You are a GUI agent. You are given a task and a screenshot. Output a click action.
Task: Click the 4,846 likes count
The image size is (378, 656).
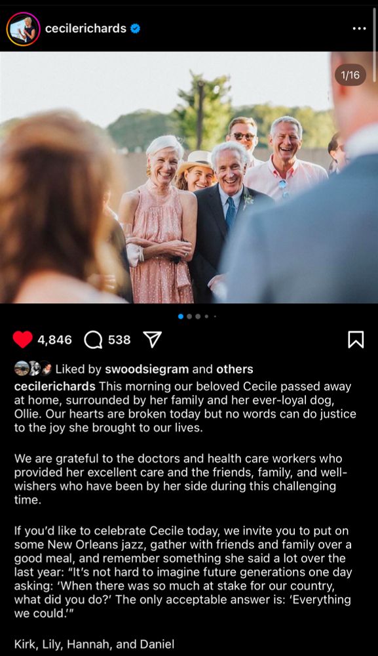coord(55,340)
